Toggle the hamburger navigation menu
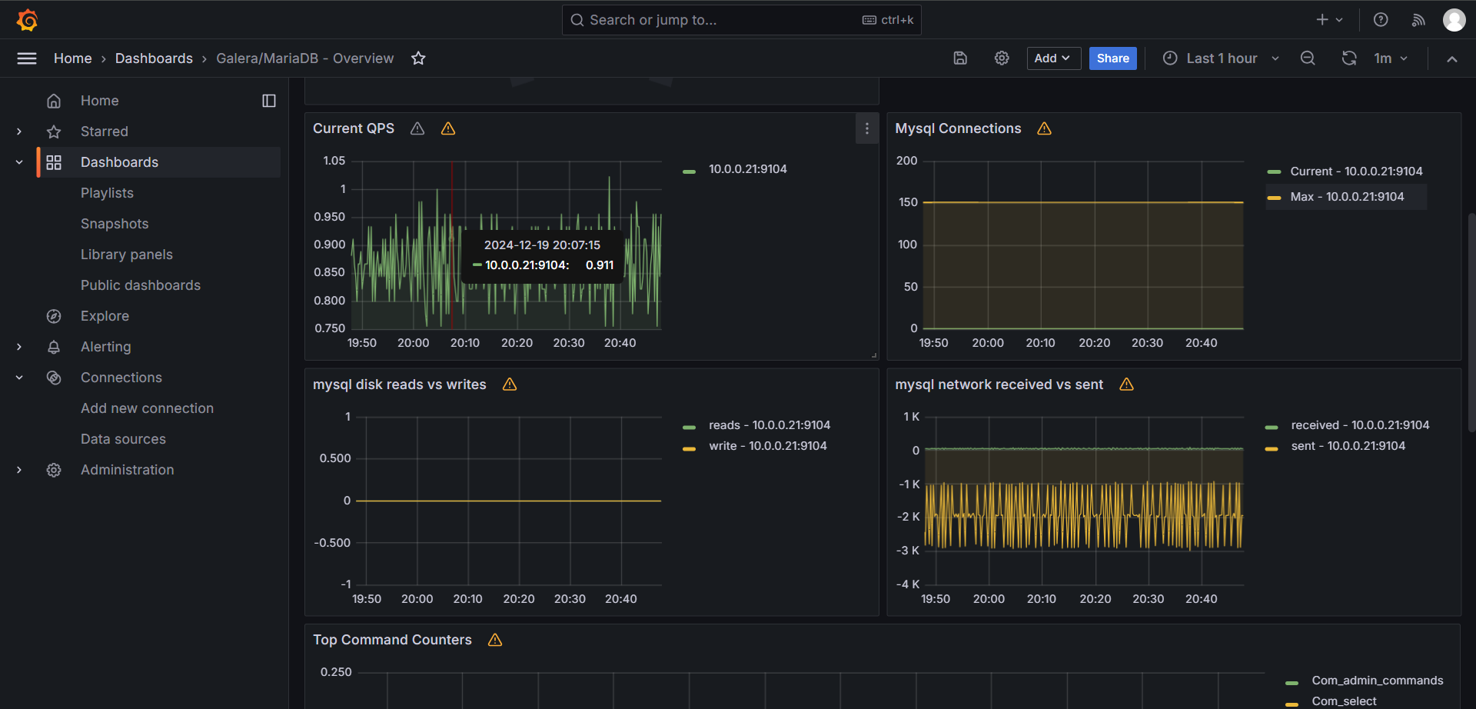The height and width of the screenshot is (709, 1476). pyautogui.click(x=27, y=58)
